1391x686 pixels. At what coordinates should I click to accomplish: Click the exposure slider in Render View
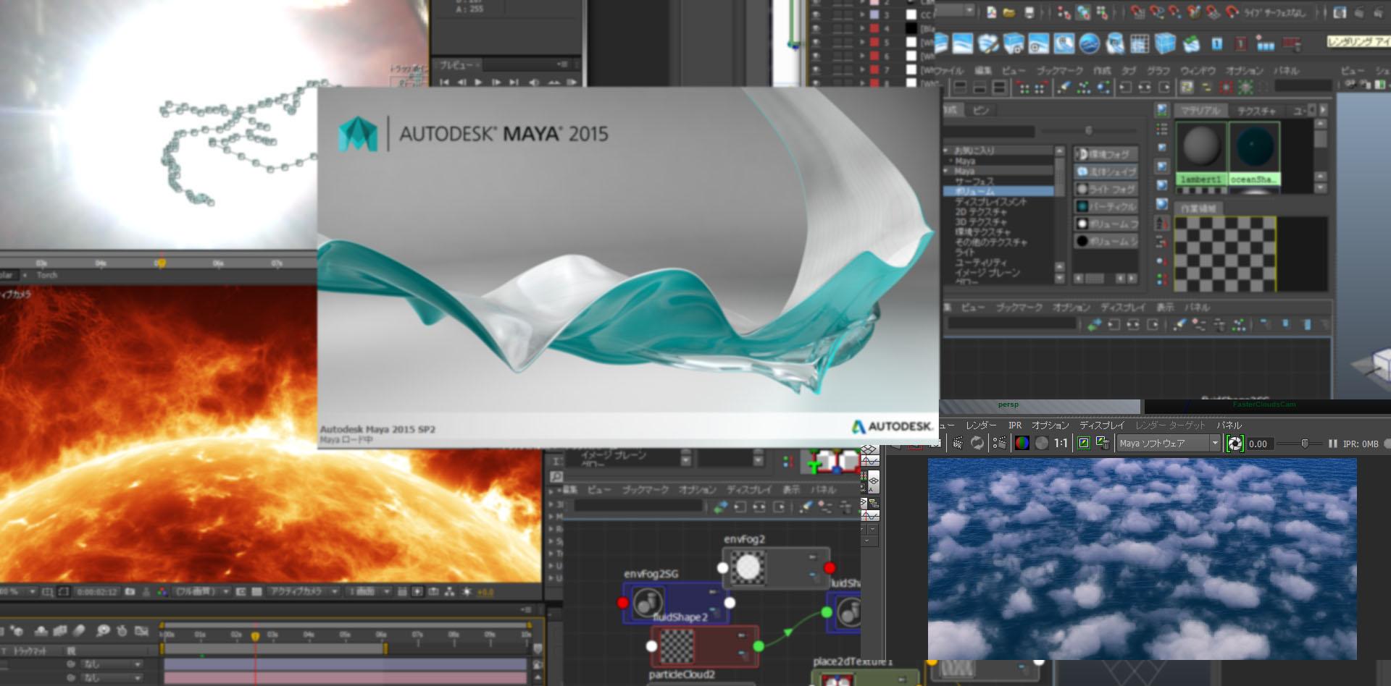tap(1305, 444)
